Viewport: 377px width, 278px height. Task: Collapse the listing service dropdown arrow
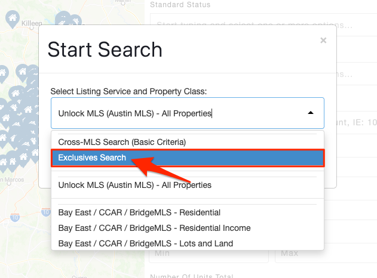tap(311, 113)
